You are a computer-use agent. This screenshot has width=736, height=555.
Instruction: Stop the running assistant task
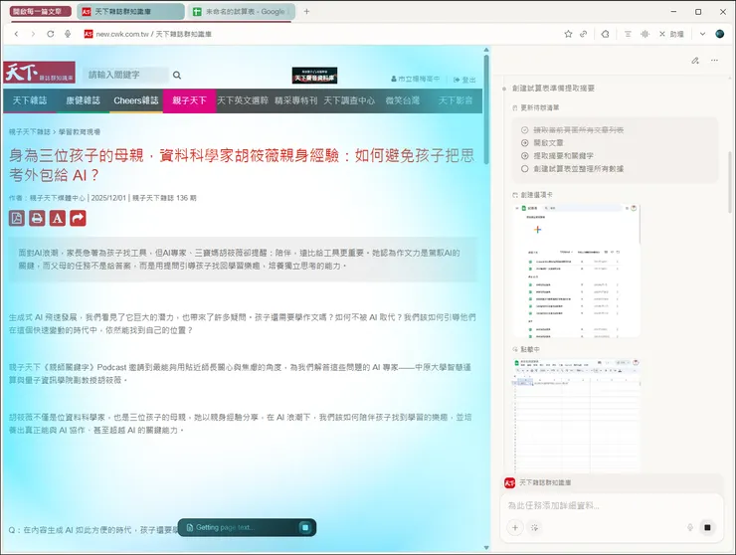[707, 527]
